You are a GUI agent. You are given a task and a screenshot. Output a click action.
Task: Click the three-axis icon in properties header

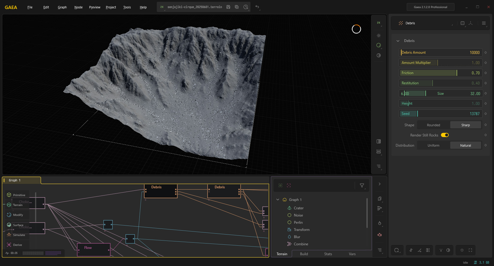pos(471,23)
